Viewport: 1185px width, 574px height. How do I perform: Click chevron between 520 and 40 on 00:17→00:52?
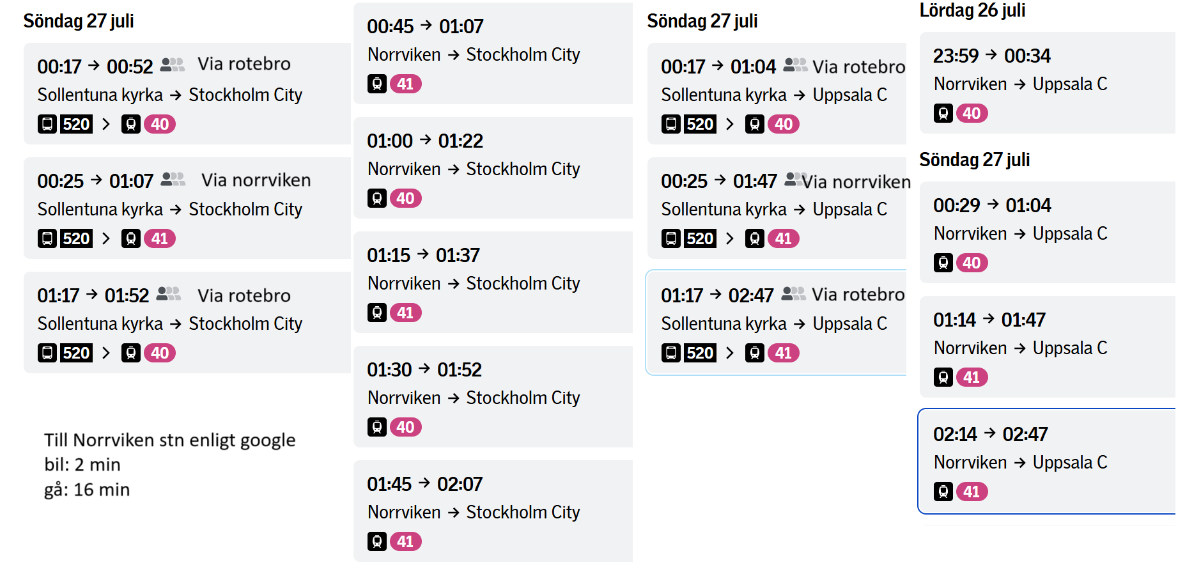106,124
